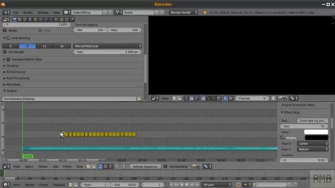Image resolution: width=335 pixels, height=188 pixels.
Task: Switch preview to Sequencer view icon
Action: click(186, 98)
